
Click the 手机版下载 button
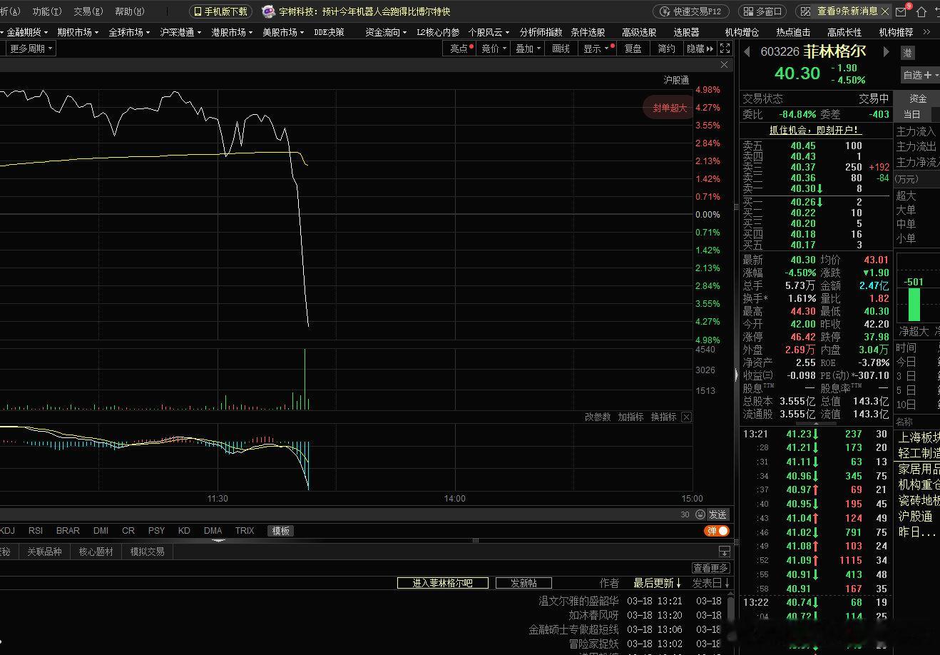click(x=221, y=11)
